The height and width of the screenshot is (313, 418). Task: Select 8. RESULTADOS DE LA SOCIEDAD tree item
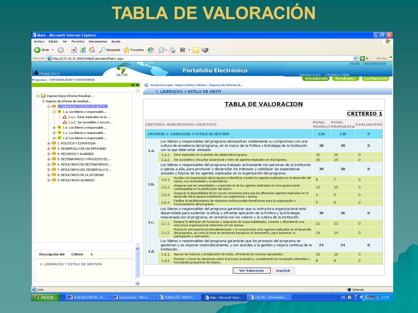81,175
